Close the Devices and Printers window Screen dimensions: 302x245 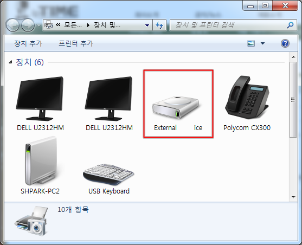[x=285, y=6]
